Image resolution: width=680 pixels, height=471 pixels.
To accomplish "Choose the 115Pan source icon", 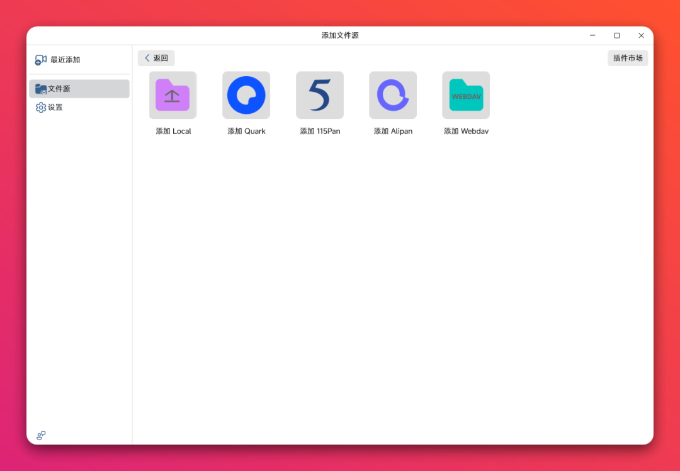I will [x=320, y=95].
